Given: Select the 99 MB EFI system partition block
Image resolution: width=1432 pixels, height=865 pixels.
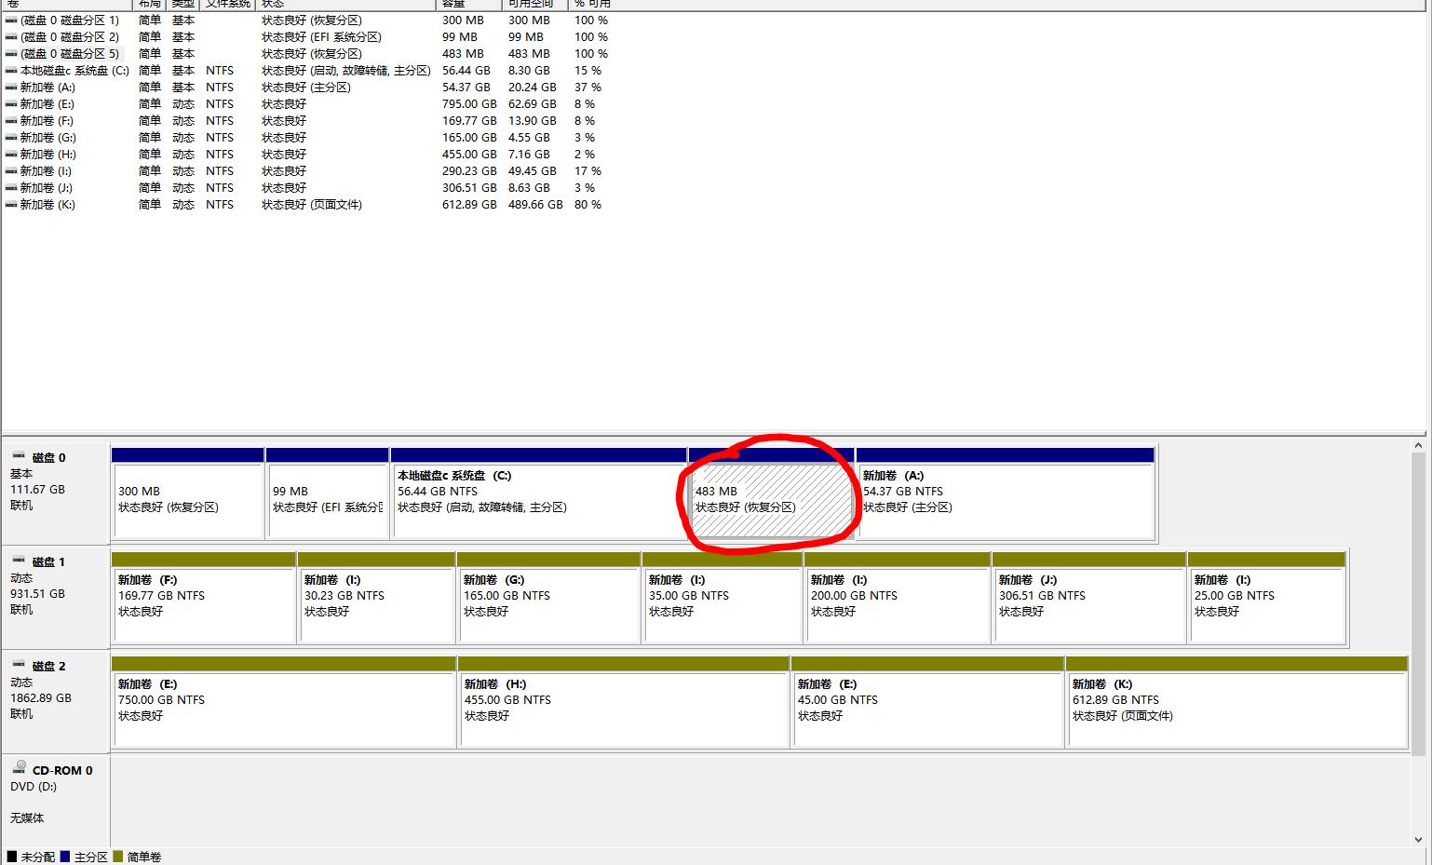Looking at the screenshot, I should pos(328,493).
